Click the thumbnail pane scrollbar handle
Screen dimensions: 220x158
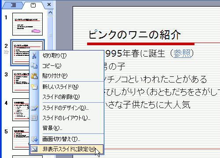pos(51,35)
